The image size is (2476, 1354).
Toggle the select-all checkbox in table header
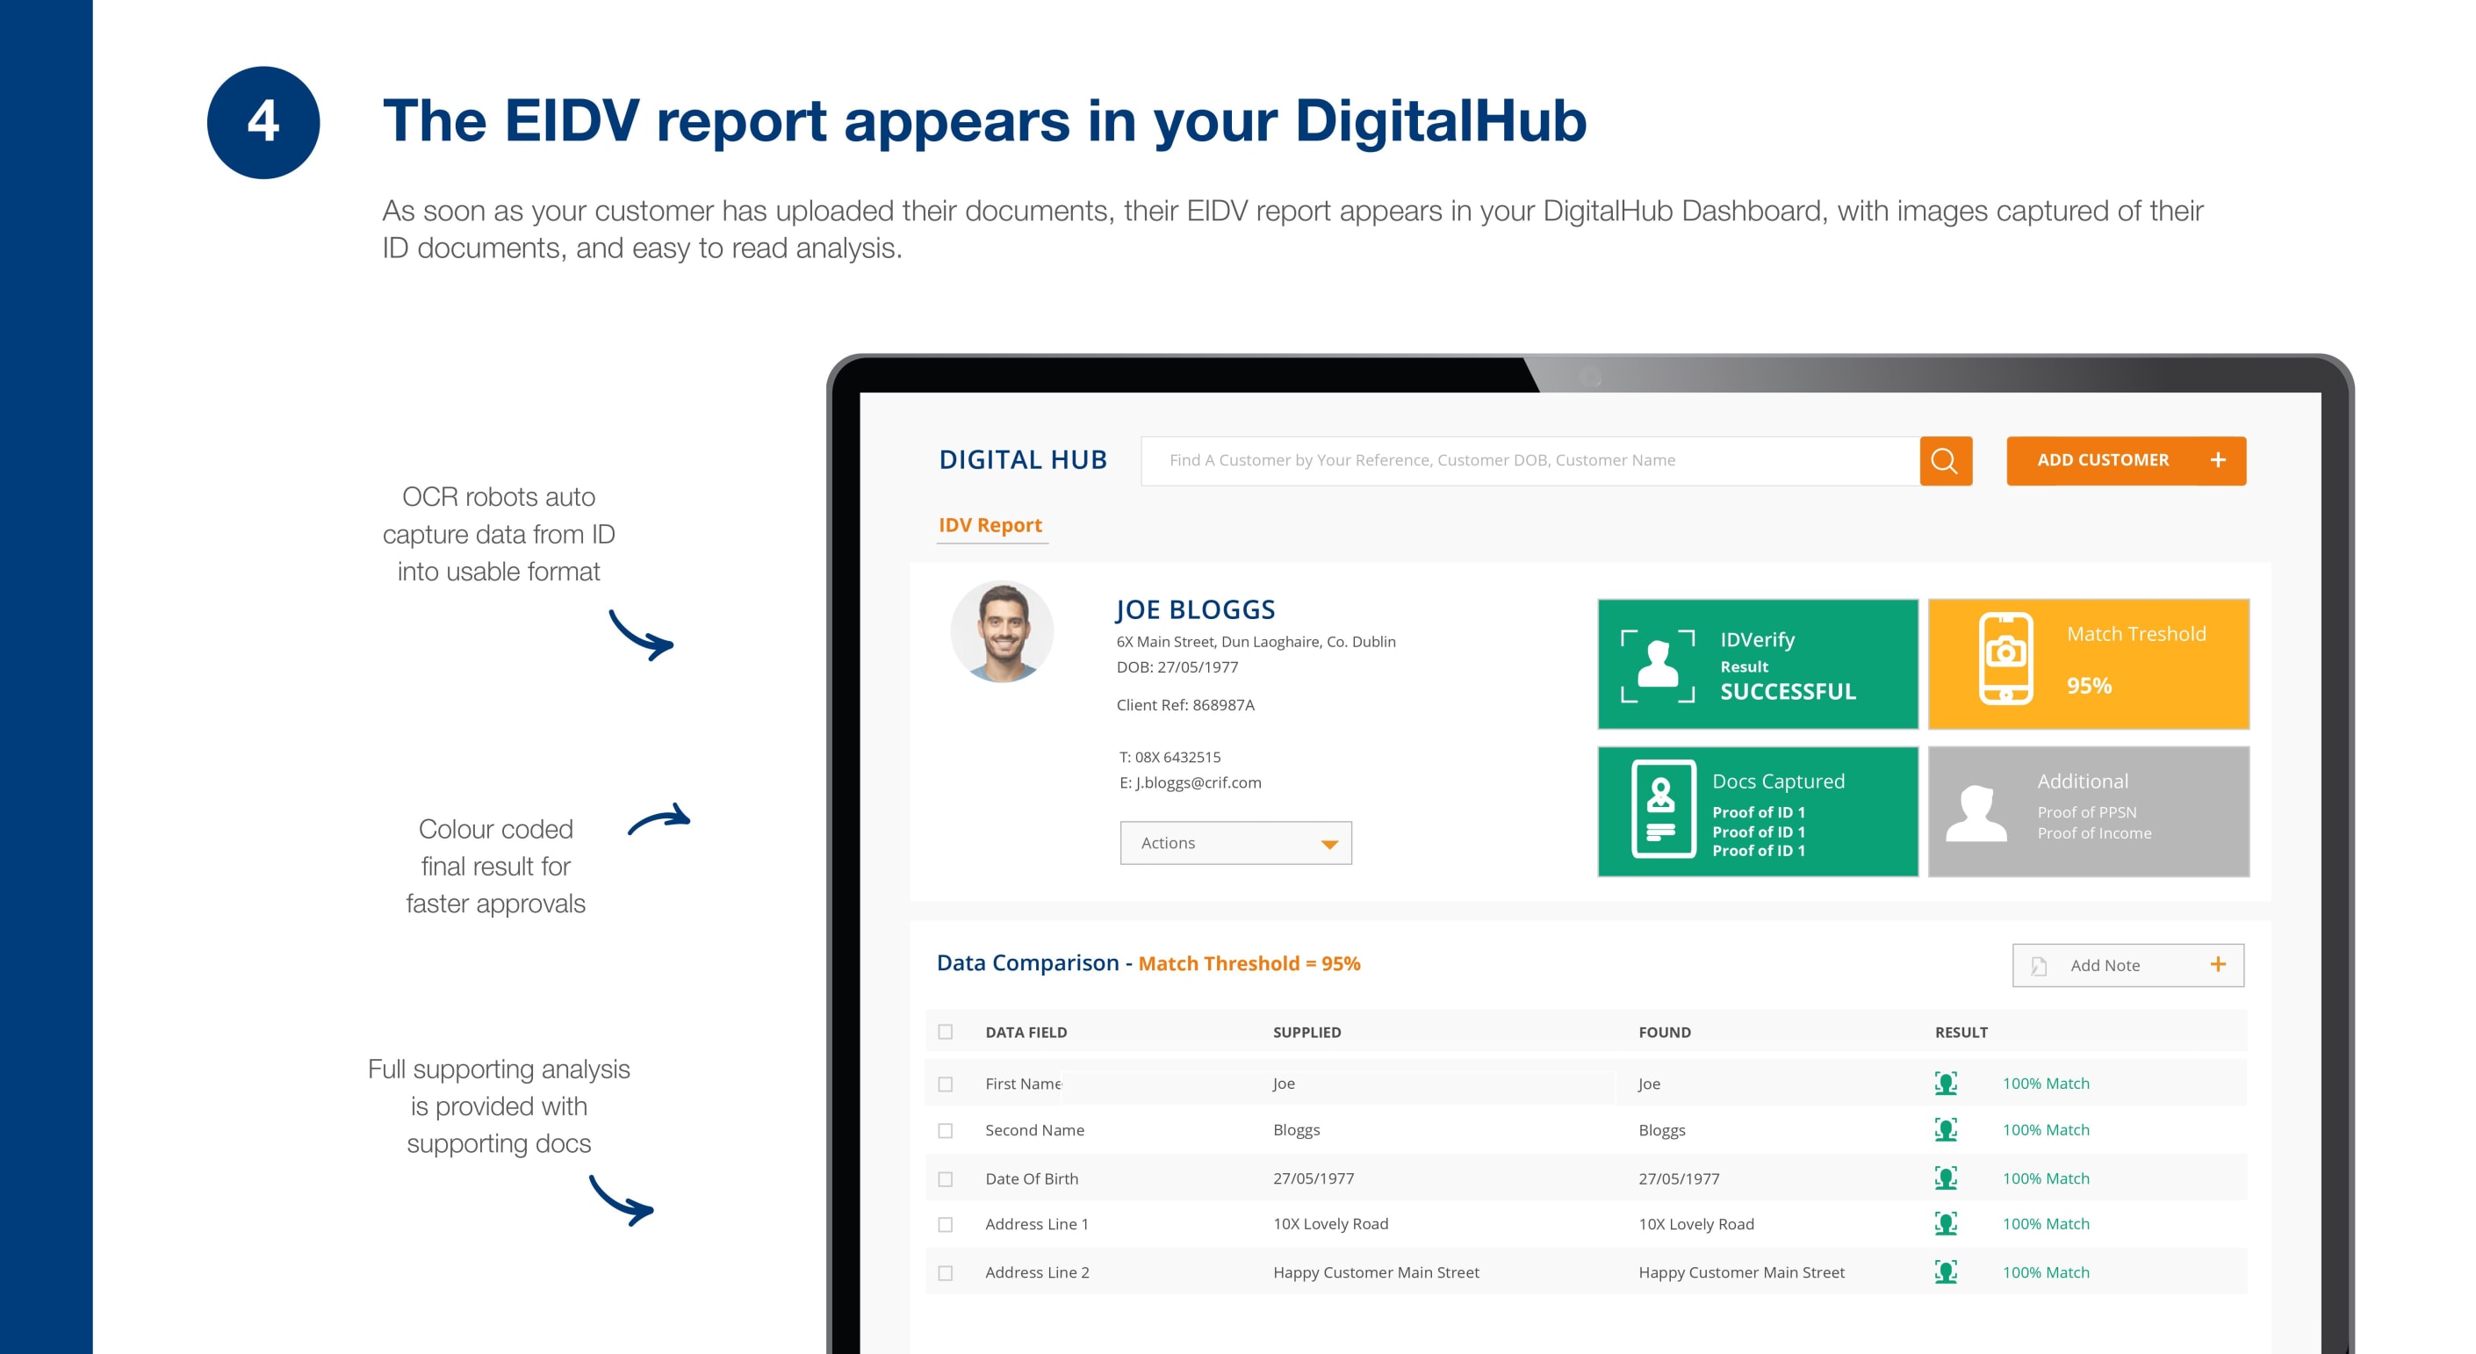pyautogui.click(x=946, y=1032)
